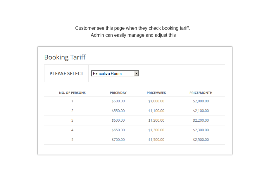Click the Please Select label
The image size is (269, 175).
point(66,73)
